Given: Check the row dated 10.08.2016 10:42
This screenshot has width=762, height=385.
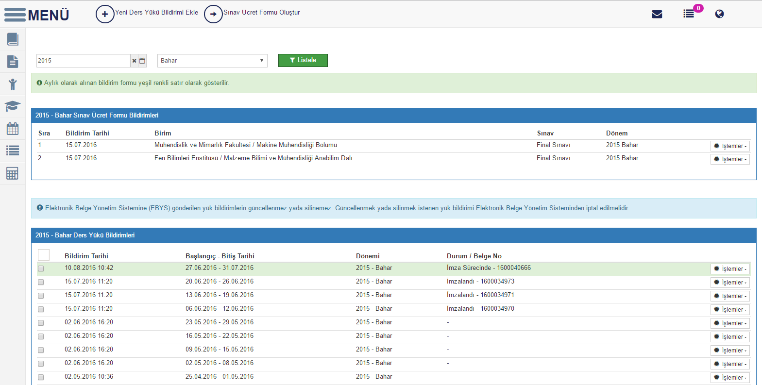Looking at the screenshot, I should click(41, 268).
